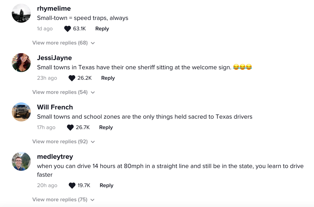This screenshot has height=207, width=314.
Task: Open medleytrey's profile avatar
Action: click(21, 161)
